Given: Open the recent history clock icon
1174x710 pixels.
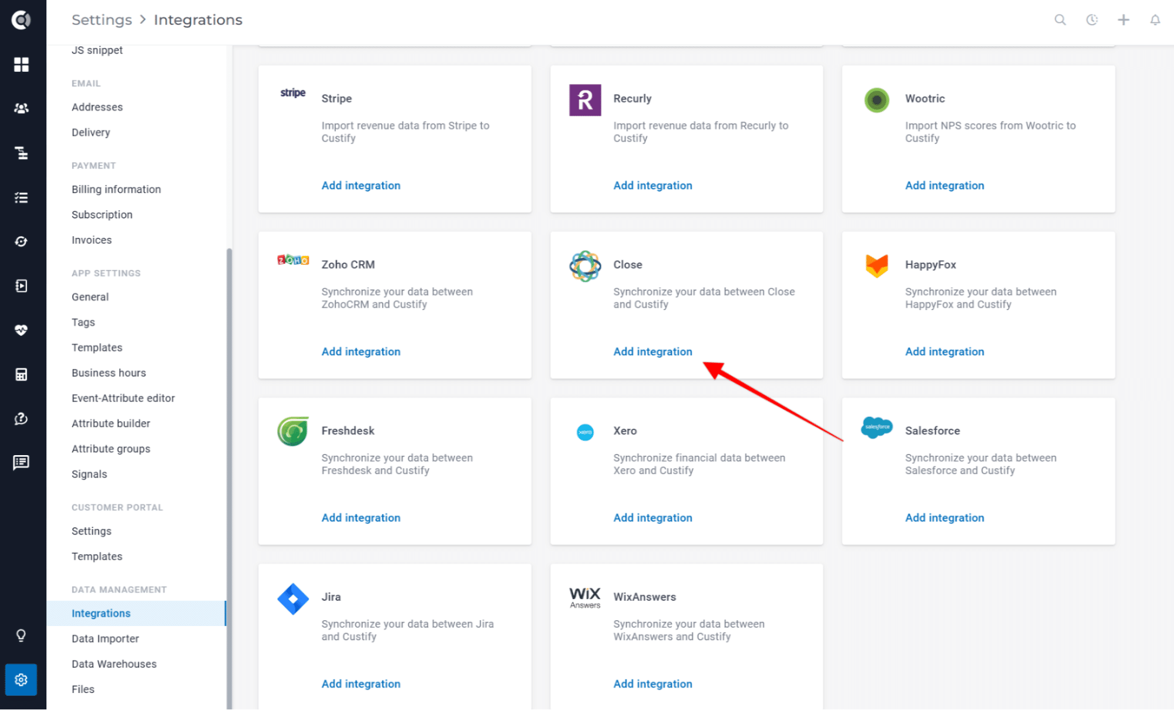Looking at the screenshot, I should coord(1092,20).
